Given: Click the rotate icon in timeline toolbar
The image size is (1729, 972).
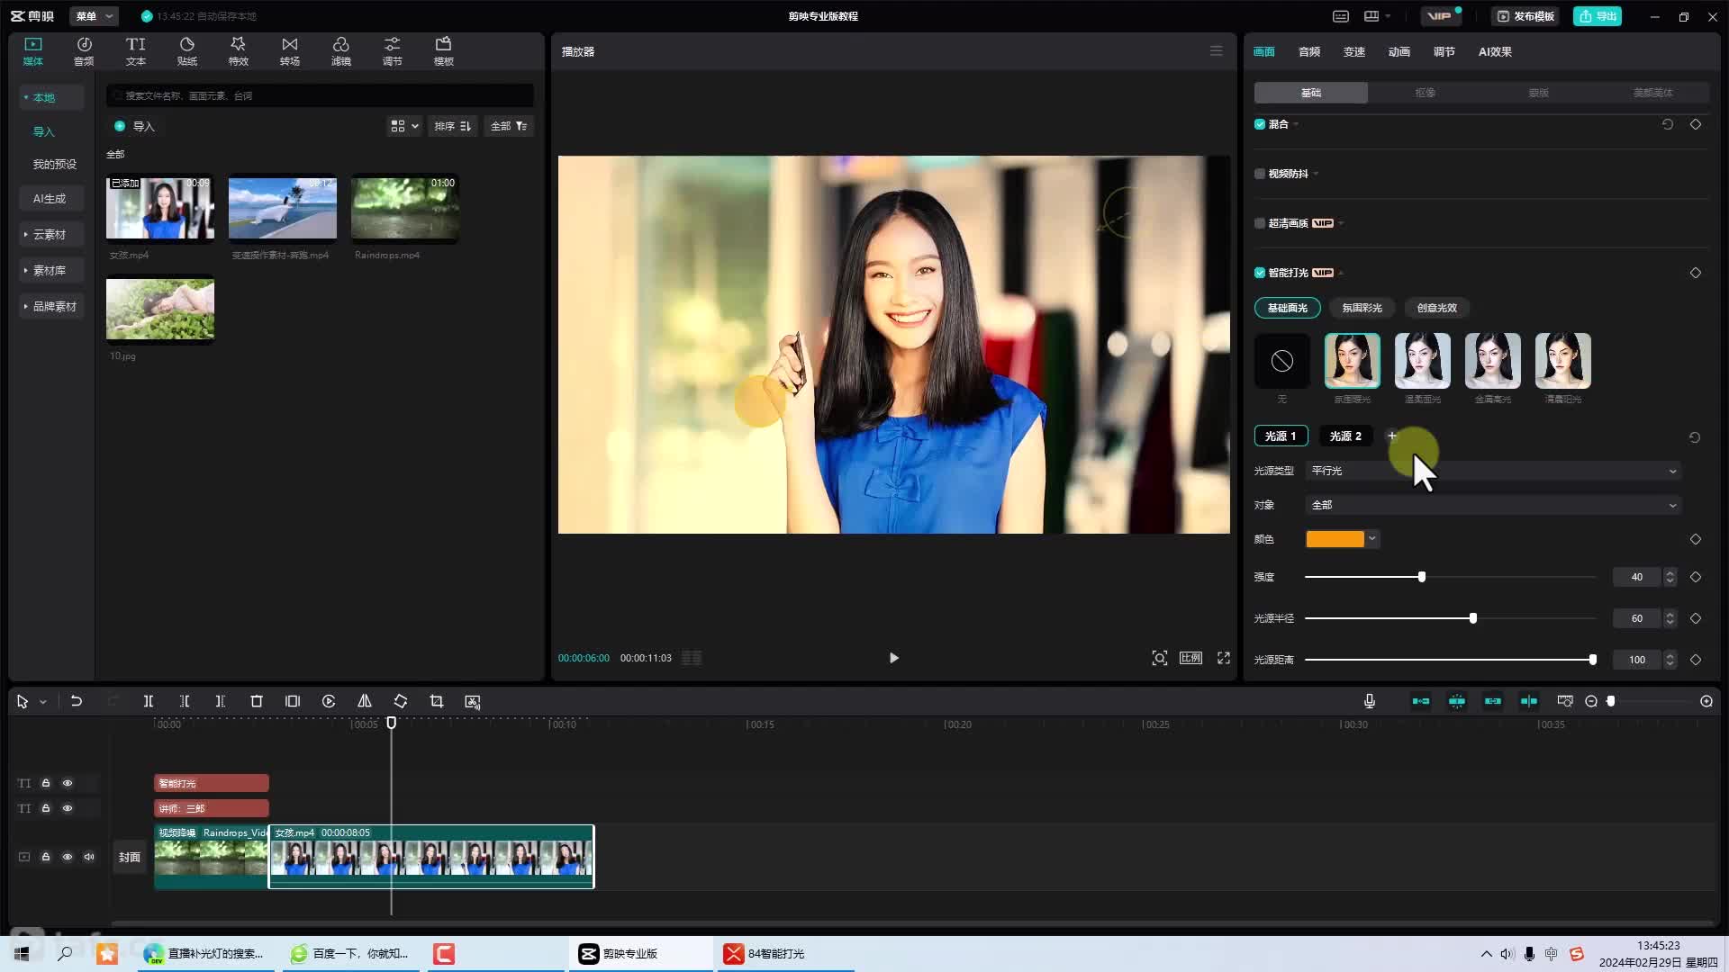Looking at the screenshot, I should 401,701.
